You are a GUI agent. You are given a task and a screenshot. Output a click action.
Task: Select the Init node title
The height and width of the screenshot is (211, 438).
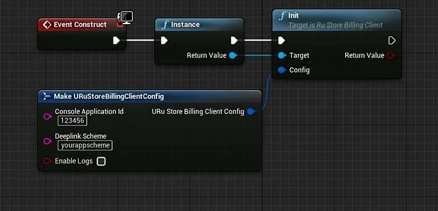click(x=293, y=16)
